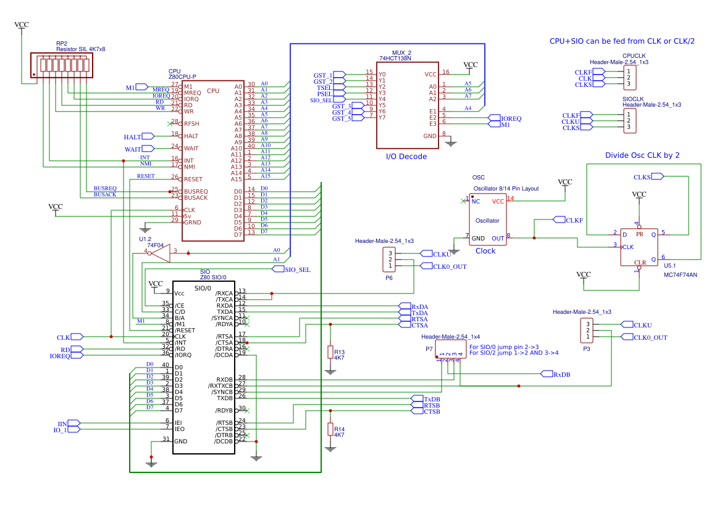The image size is (722, 510).
Task: Click the RP2 resistor network symbol
Action: (61, 64)
